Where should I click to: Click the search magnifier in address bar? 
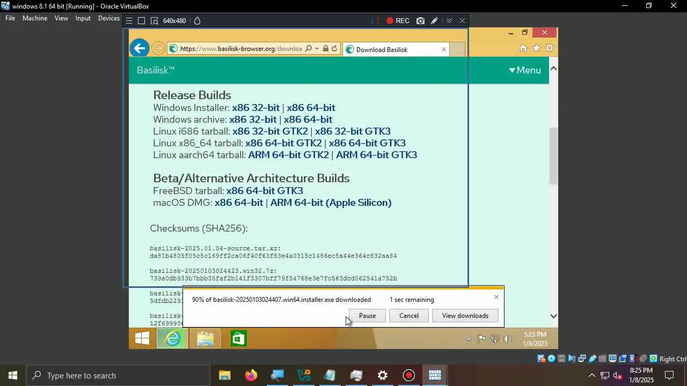click(309, 48)
